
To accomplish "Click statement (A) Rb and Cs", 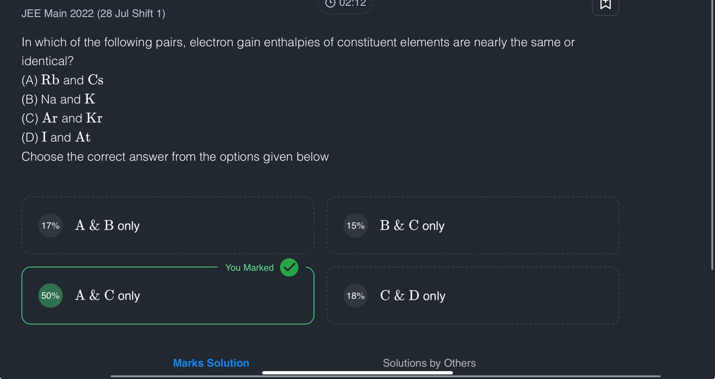I will coord(62,80).
